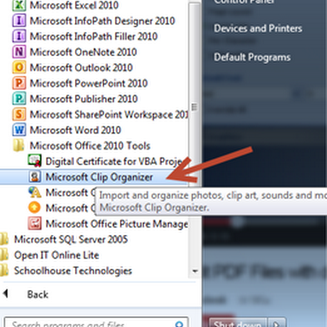Click the programs list scrollbar thumb
The width and height of the screenshot is (327, 327).
coord(195,107)
